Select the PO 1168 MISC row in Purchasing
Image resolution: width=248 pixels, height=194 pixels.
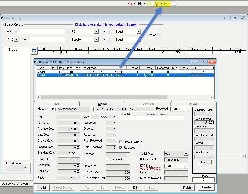point(142,52)
